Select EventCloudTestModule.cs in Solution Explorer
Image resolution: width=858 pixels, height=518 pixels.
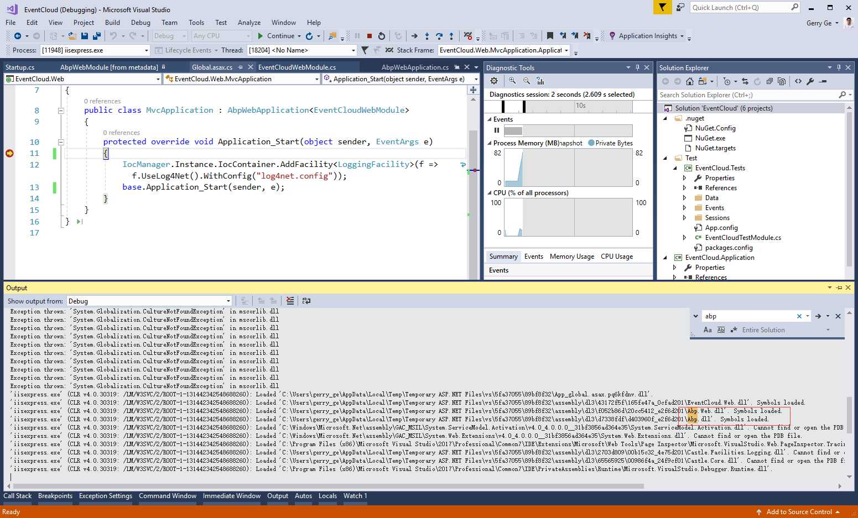pos(743,238)
